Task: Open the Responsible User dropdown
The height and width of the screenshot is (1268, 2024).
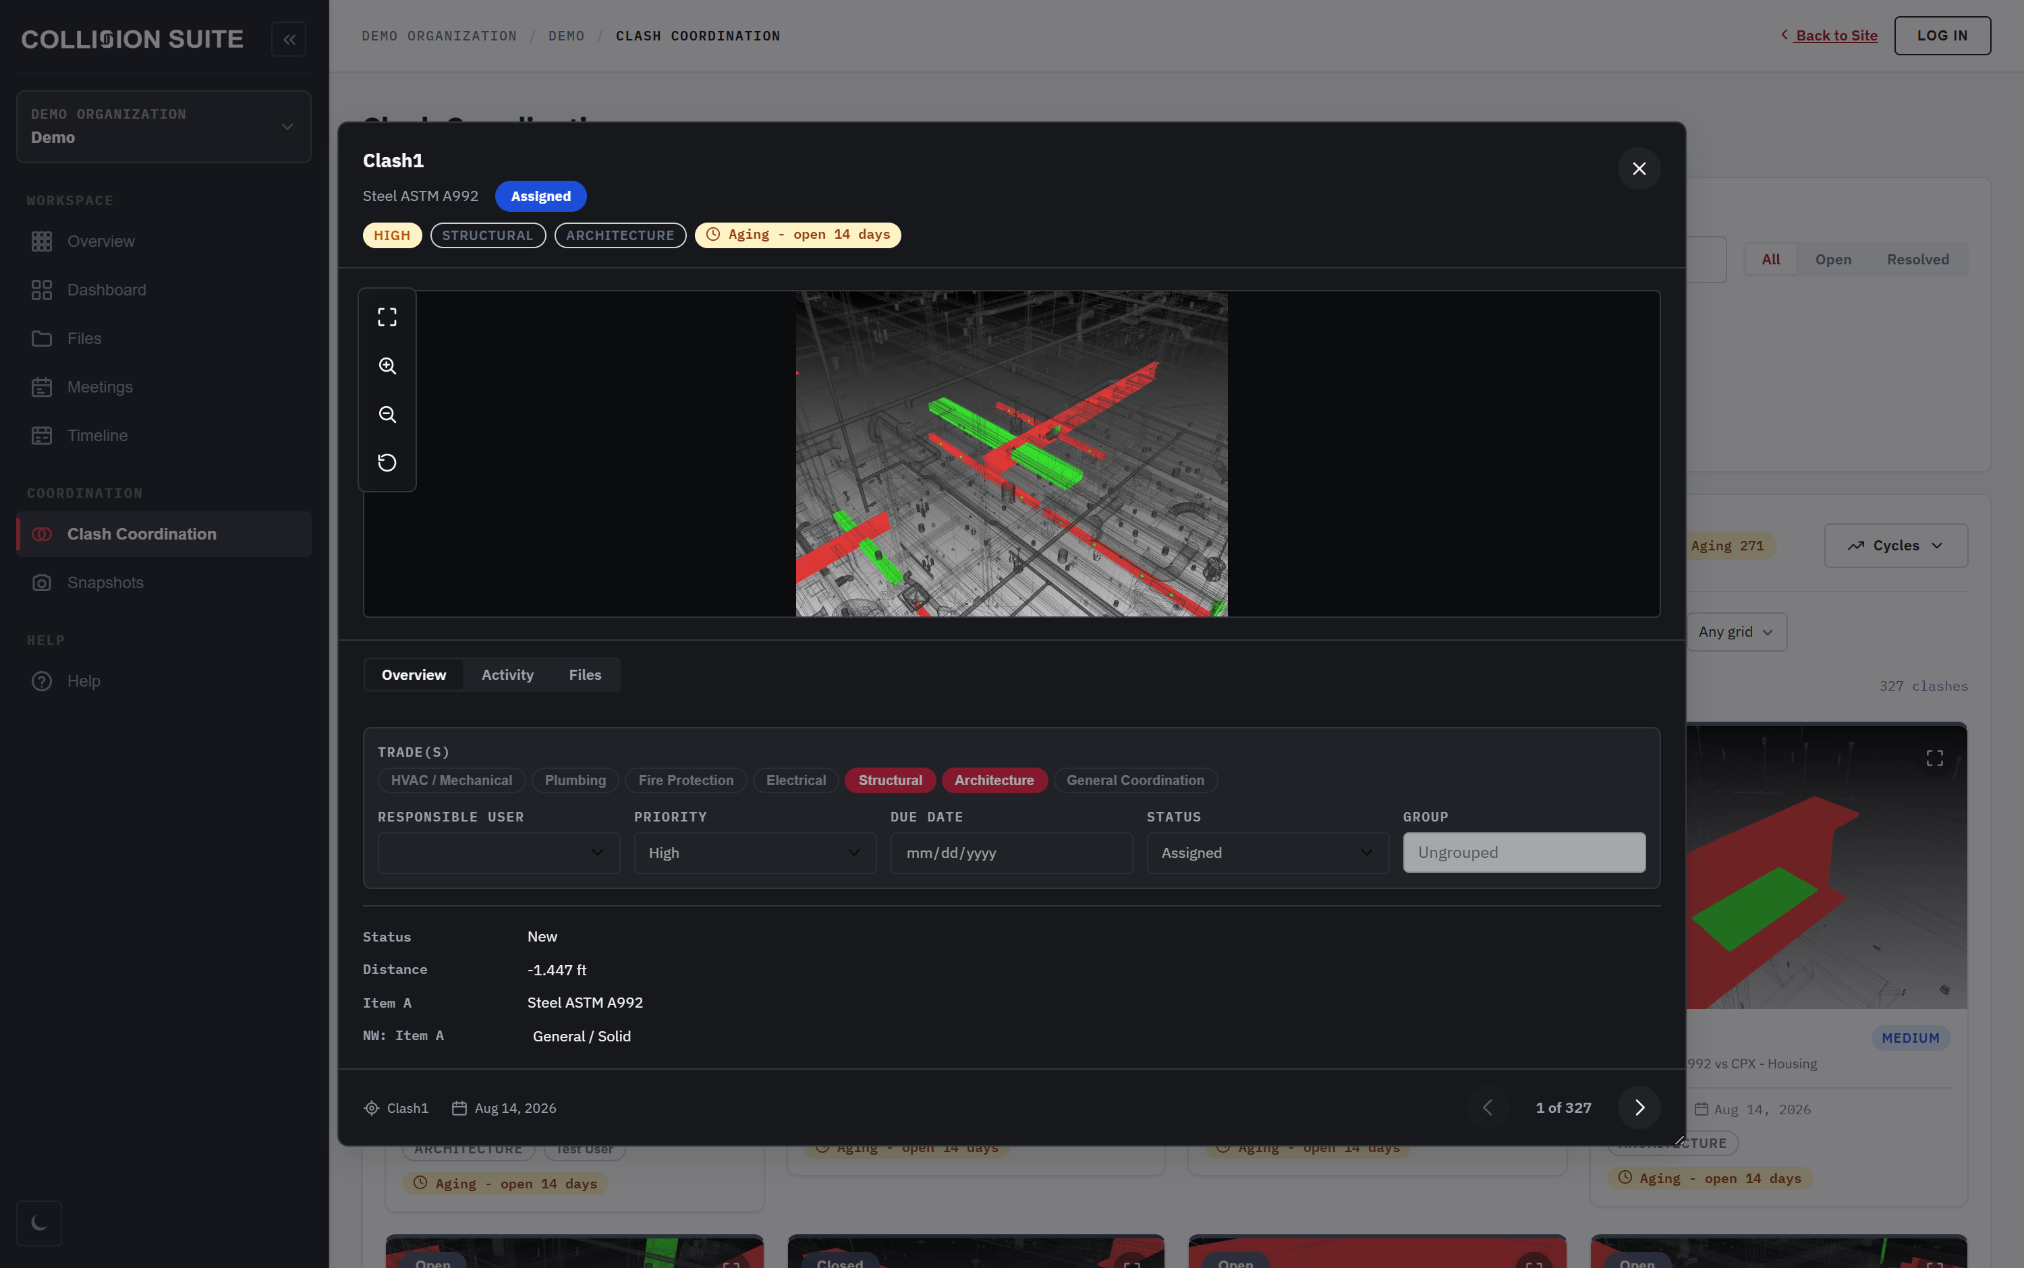Action: 499,853
